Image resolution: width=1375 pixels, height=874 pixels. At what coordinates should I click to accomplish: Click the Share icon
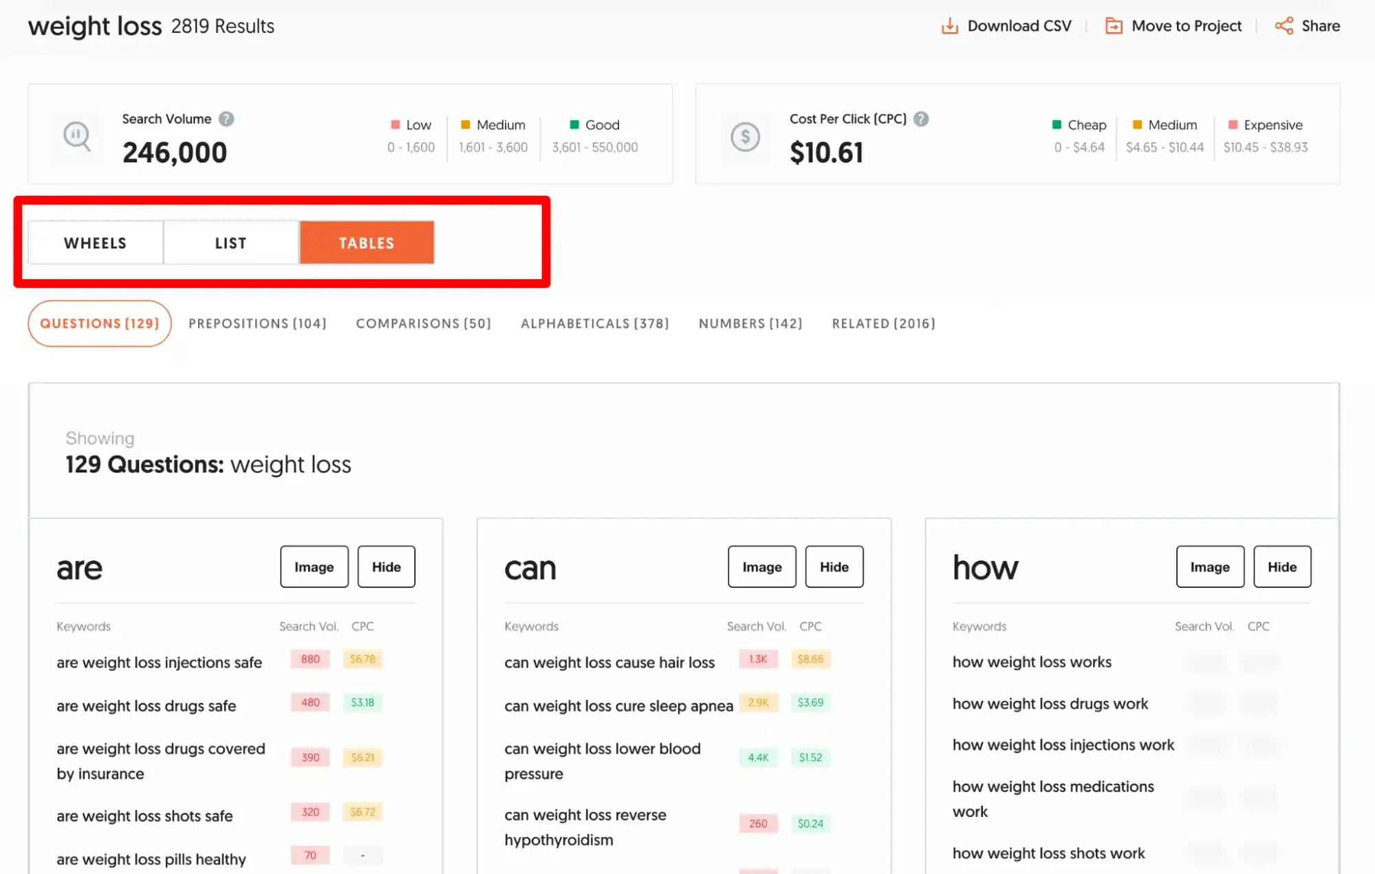1284,26
